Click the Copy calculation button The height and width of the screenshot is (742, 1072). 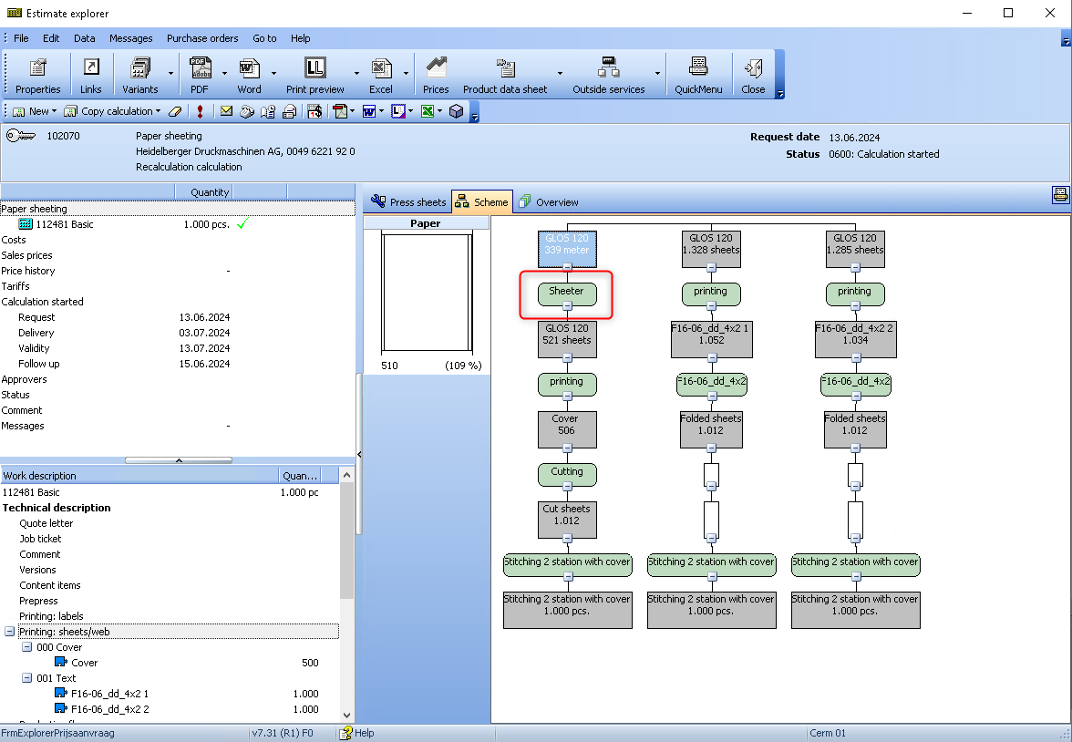[x=108, y=111]
